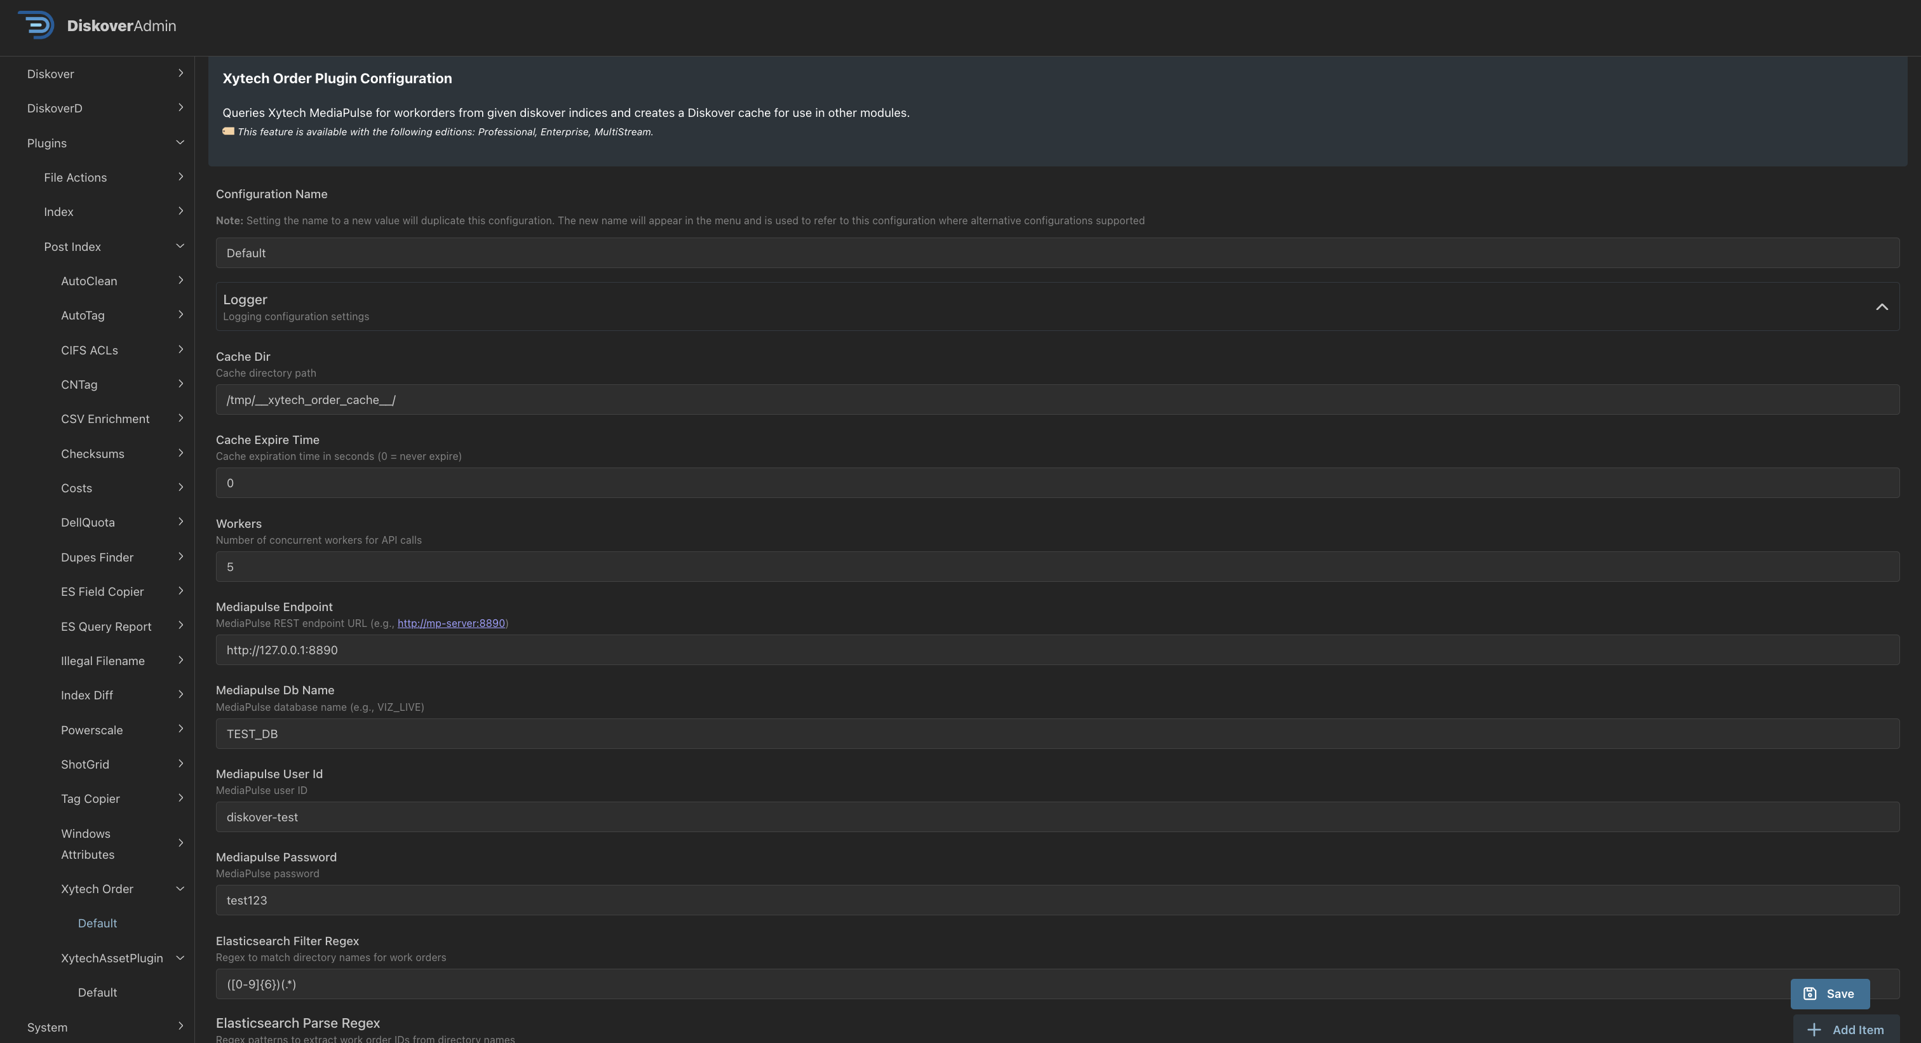Click the Diskover logo icon

36,25
